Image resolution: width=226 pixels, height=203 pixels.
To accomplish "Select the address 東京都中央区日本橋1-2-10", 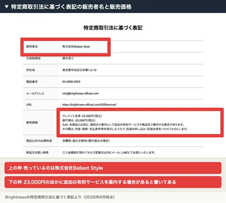I will point(79,70).
